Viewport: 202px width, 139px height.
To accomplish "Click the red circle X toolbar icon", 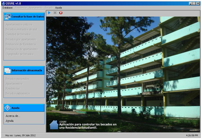I will [x=61, y=13].
